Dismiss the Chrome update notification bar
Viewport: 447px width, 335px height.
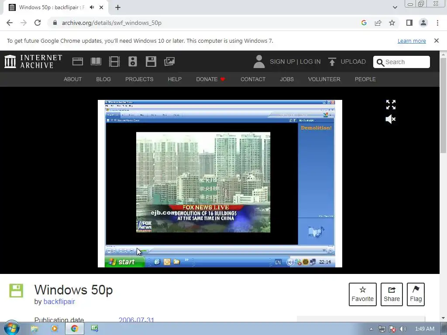(437, 41)
